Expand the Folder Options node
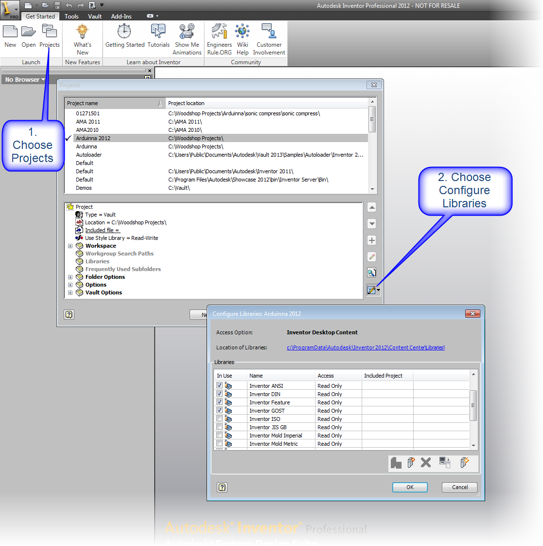543x546 pixels. 70,277
